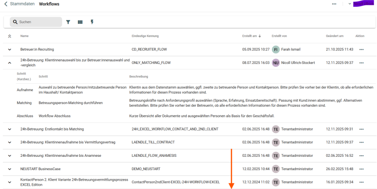Screen dimensions: 377x189
Task: Click into the Suchen search field
Action: click(x=36, y=22)
